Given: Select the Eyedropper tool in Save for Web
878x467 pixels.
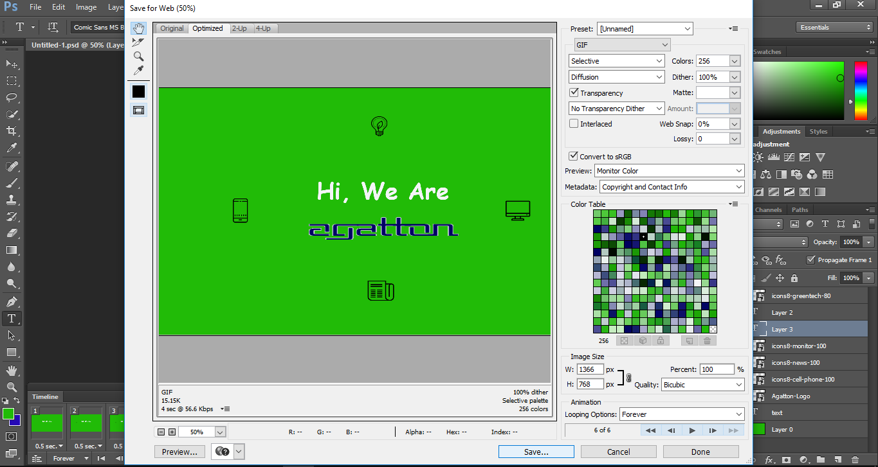Looking at the screenshot, I should click(138, 71).
